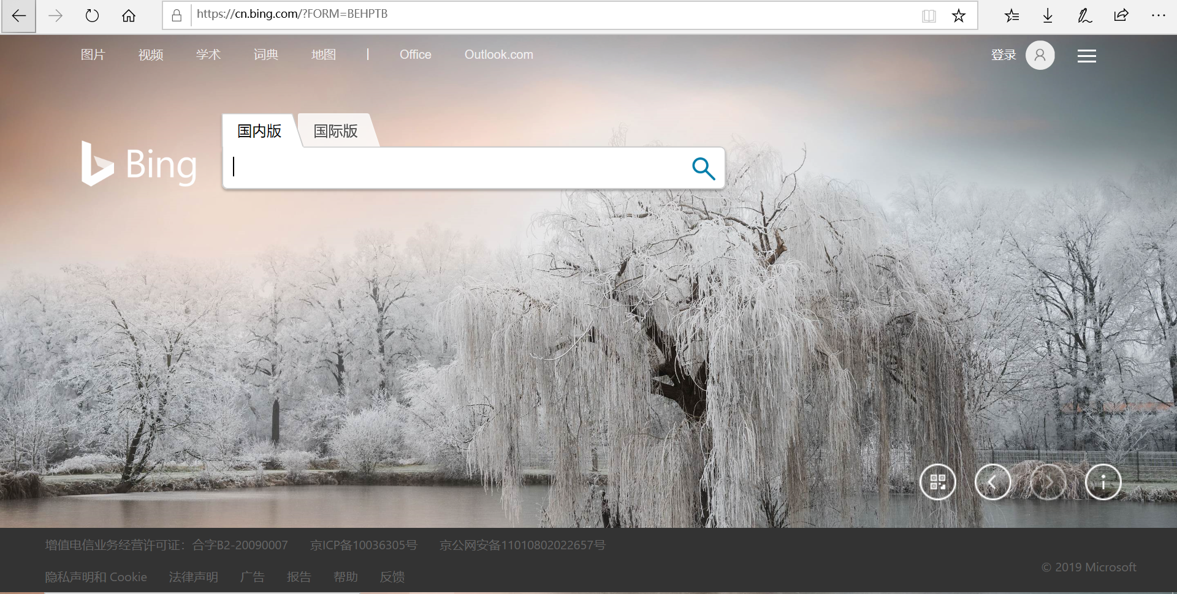The image size is (1177, 594).
Task: Open 视频 videos link
Action: pos(151,55)
